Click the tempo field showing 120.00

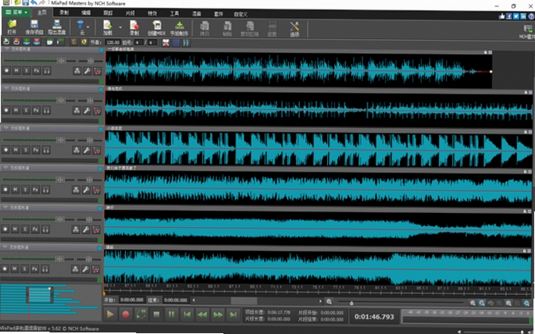pos(112,43)
